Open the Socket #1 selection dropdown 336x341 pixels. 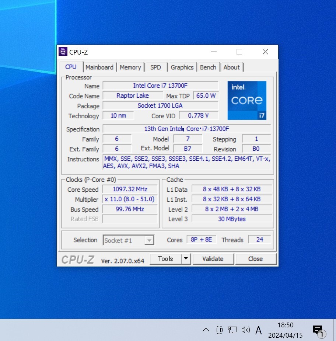pyautogui.click(x=129, y=240)
